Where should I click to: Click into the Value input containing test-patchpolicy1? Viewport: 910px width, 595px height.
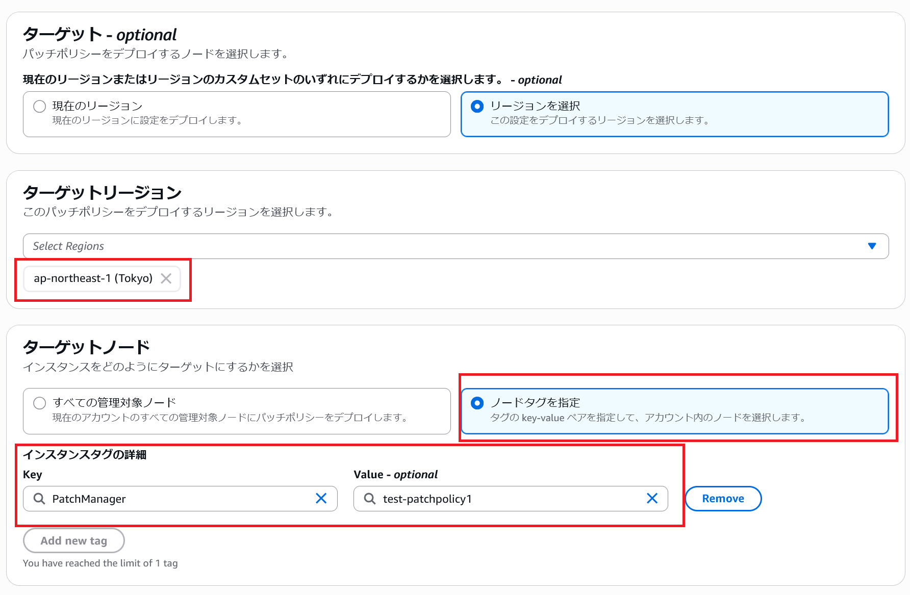510,499
